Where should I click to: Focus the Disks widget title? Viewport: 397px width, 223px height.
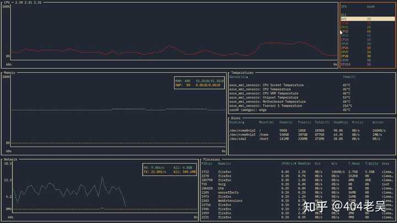pos(235,118)
